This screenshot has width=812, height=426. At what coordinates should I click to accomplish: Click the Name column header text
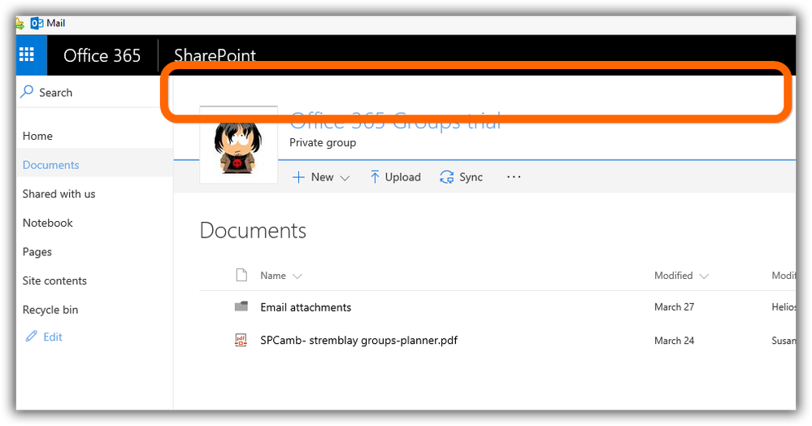pyautogui.click(x=273, y=276)
